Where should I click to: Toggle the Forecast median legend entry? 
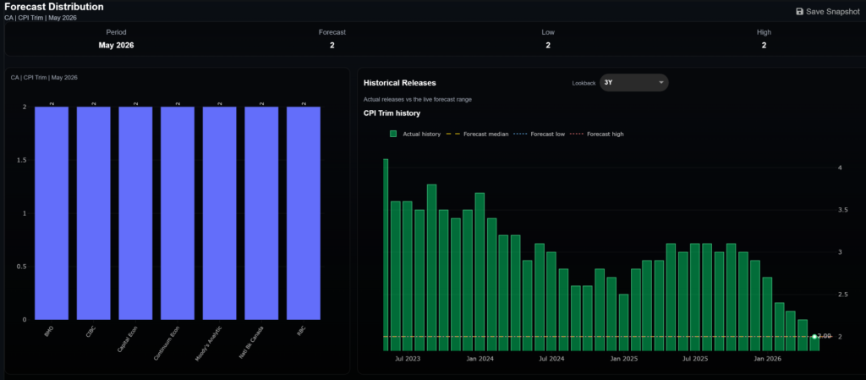coord(477,134)
